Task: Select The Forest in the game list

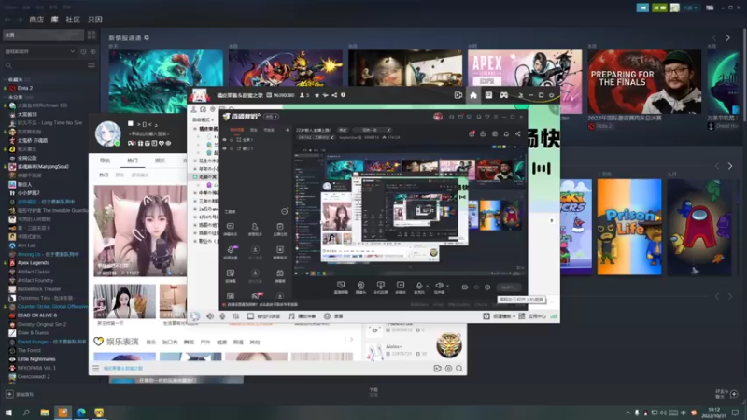Action: pyautogui.click(x=29, y=351)
